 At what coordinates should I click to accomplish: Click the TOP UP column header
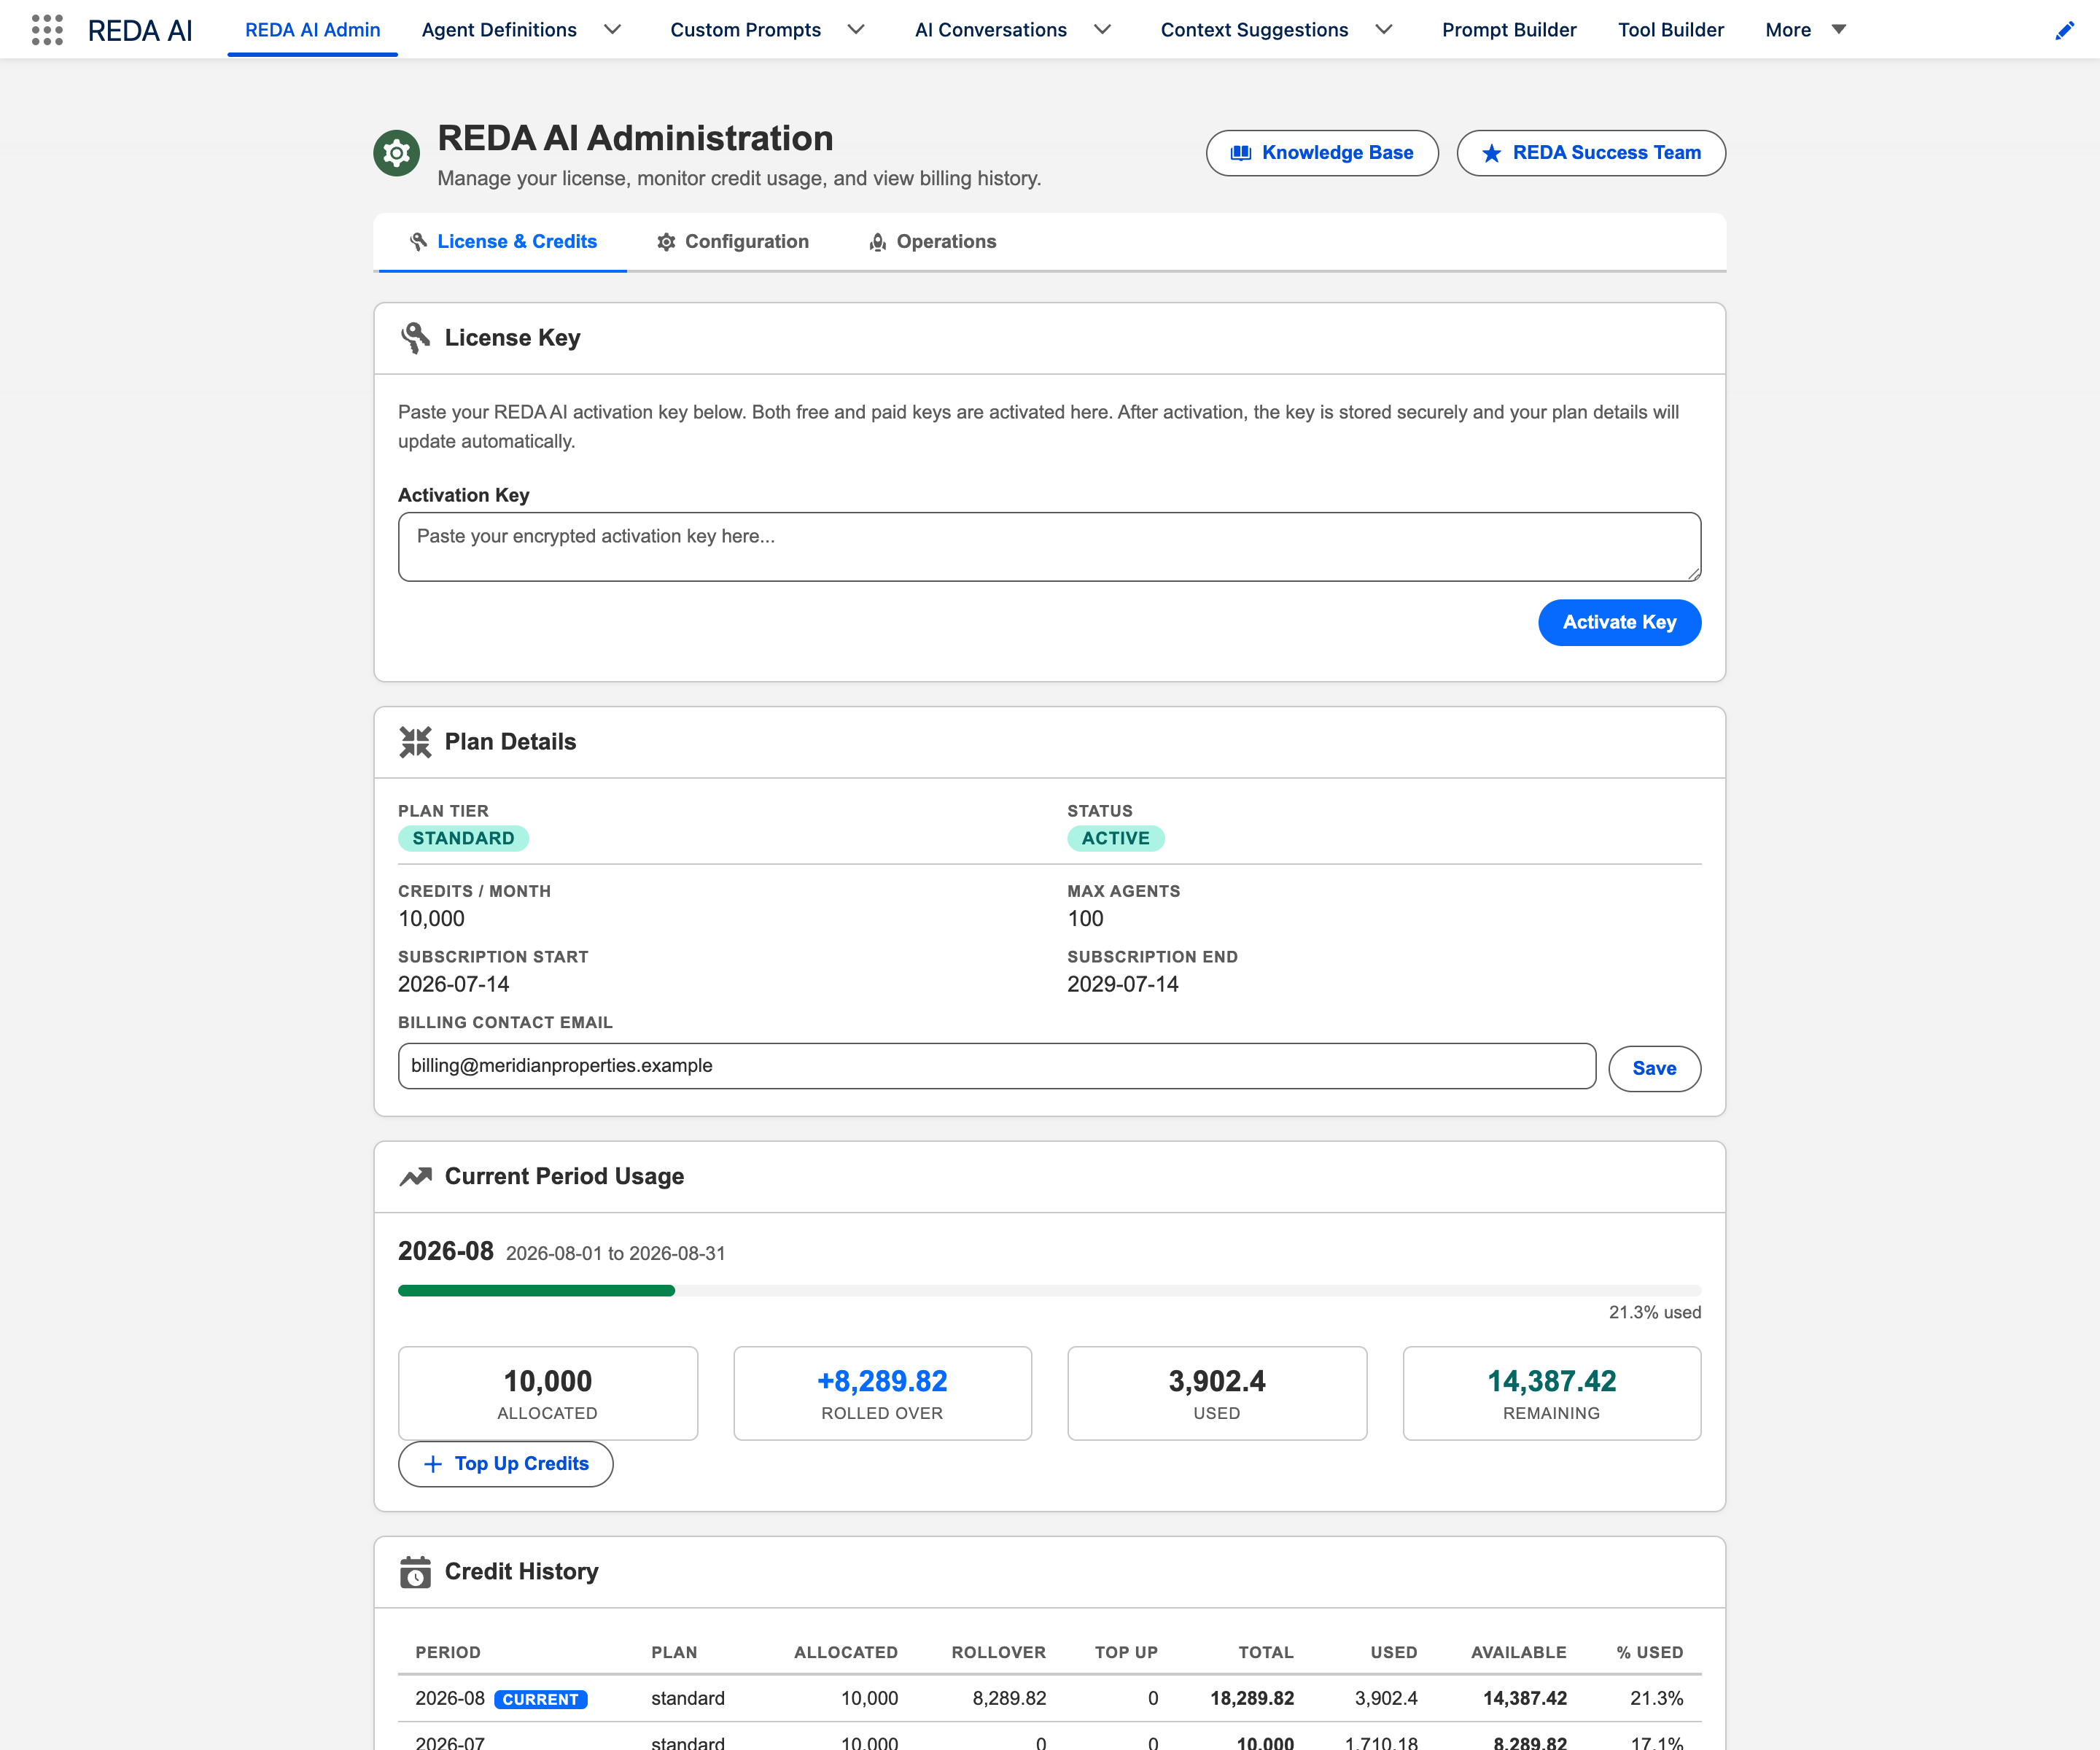coord(1126,1652)
